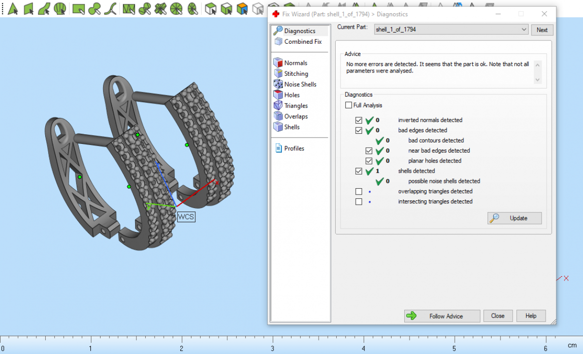Open the Triangles fix page
Image resolution: width=583 pixels, height=354 pixels.
(296, 106)
